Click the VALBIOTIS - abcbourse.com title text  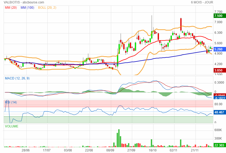(x=24, y=2)
